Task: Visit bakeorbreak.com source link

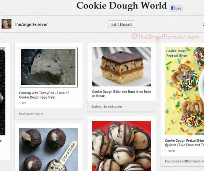Action: coord(107,106)
